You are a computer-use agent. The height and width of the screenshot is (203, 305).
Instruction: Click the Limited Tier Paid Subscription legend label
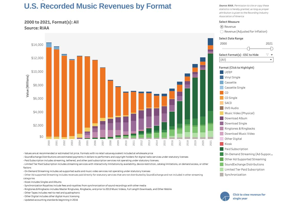pos(244,169)
